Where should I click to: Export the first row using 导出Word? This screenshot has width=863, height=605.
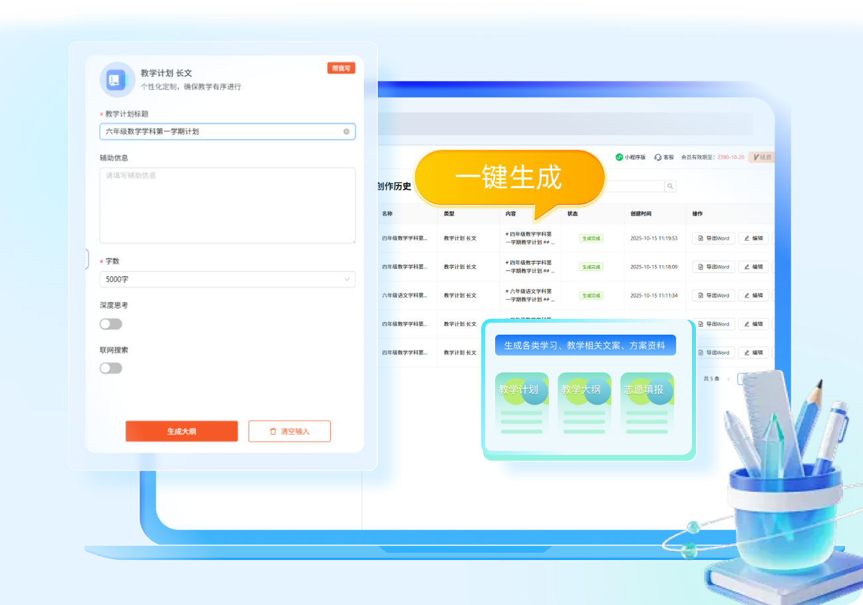click(713, 239)
